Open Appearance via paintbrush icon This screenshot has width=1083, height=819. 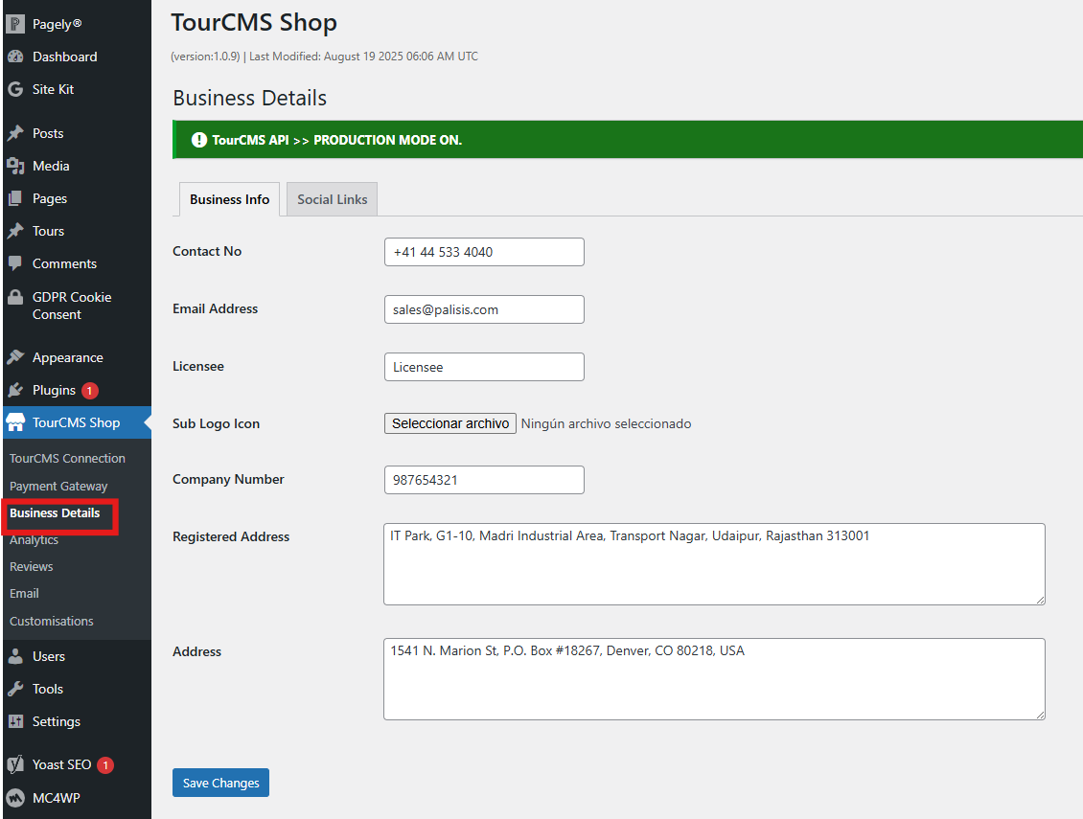tap(15, 357)
